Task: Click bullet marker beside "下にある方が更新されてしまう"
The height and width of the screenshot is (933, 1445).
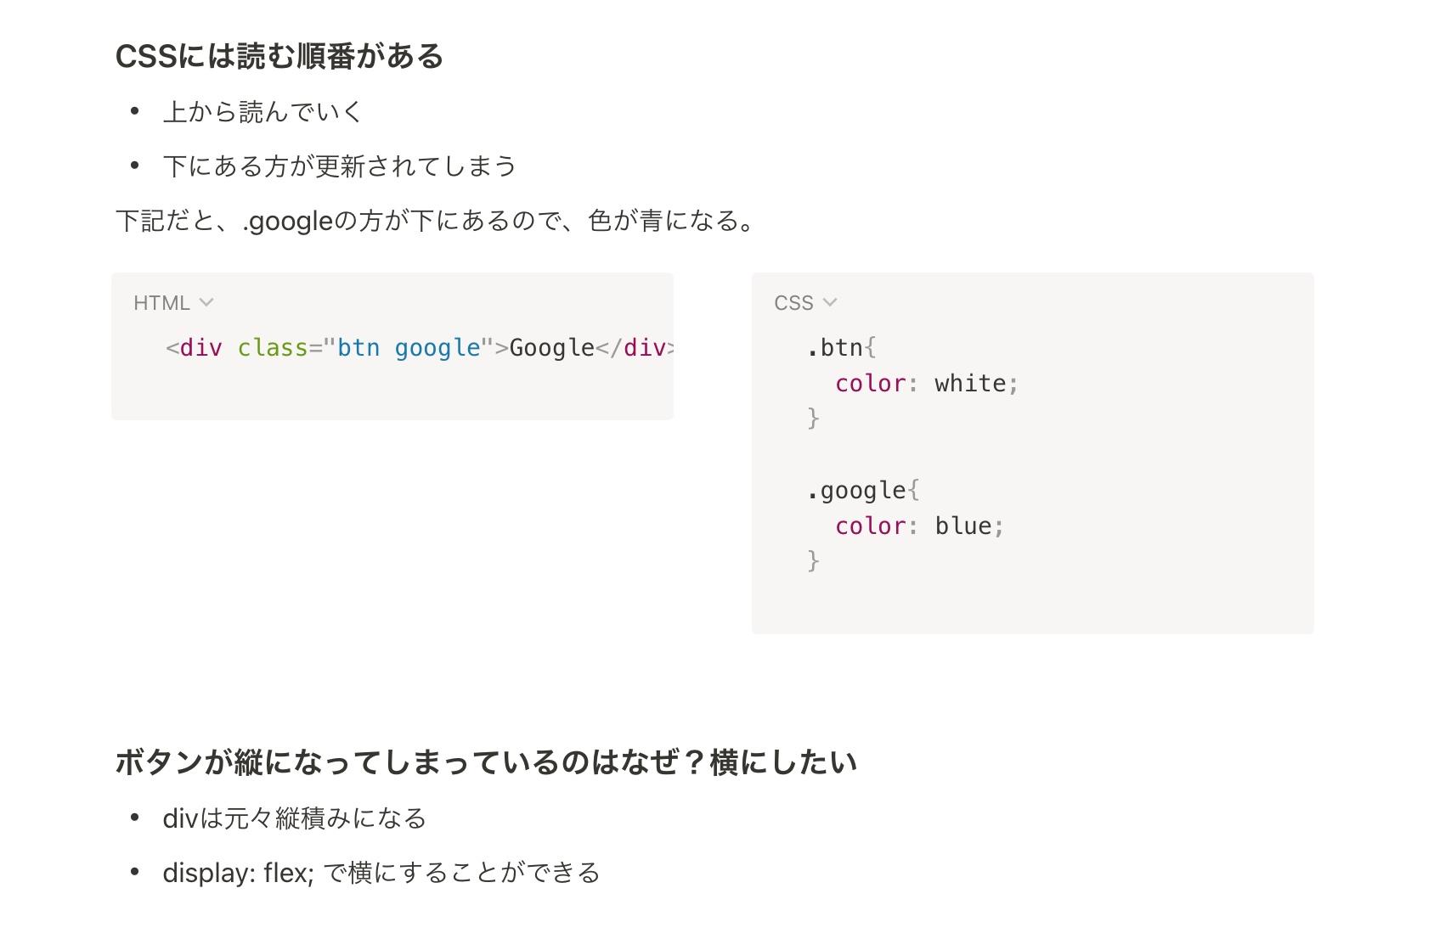Action: click(134, 166)
